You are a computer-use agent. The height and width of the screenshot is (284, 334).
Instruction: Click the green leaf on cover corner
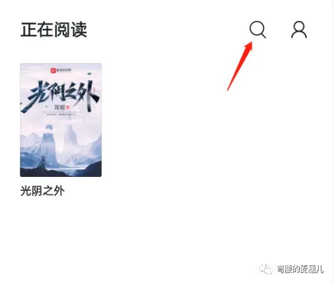pos(89,74)
